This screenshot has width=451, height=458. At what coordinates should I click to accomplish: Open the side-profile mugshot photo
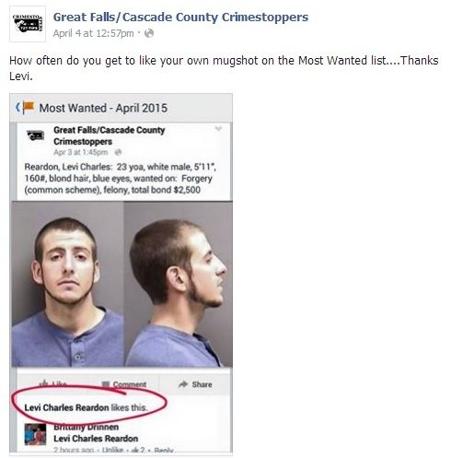click(x=179, y=284)
